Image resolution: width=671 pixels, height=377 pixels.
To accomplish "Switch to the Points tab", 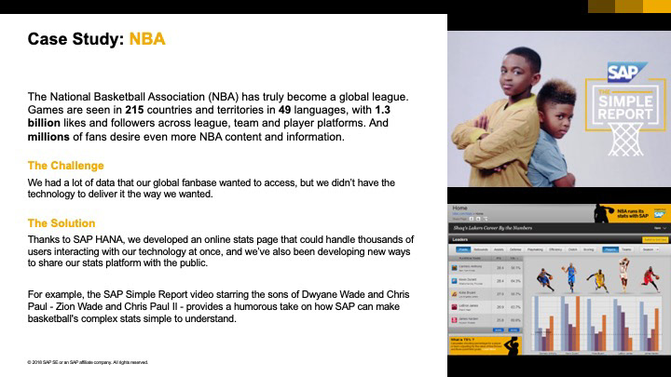I will 463,249.
